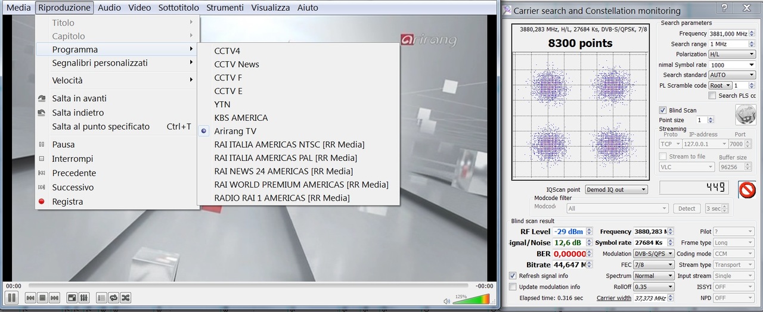Open the extended settings equalizer icon

[x=83, y=297]
